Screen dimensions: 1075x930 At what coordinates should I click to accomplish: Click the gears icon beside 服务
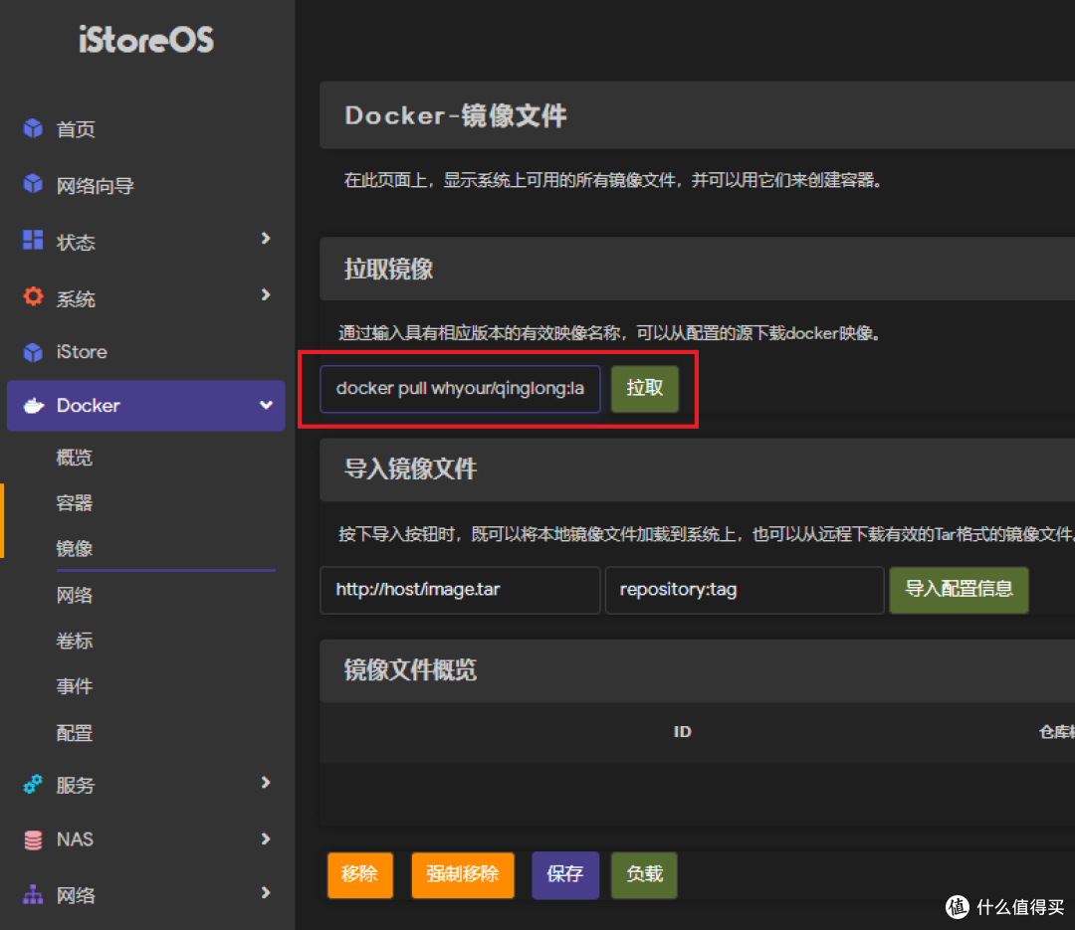[x=33, y=784]
